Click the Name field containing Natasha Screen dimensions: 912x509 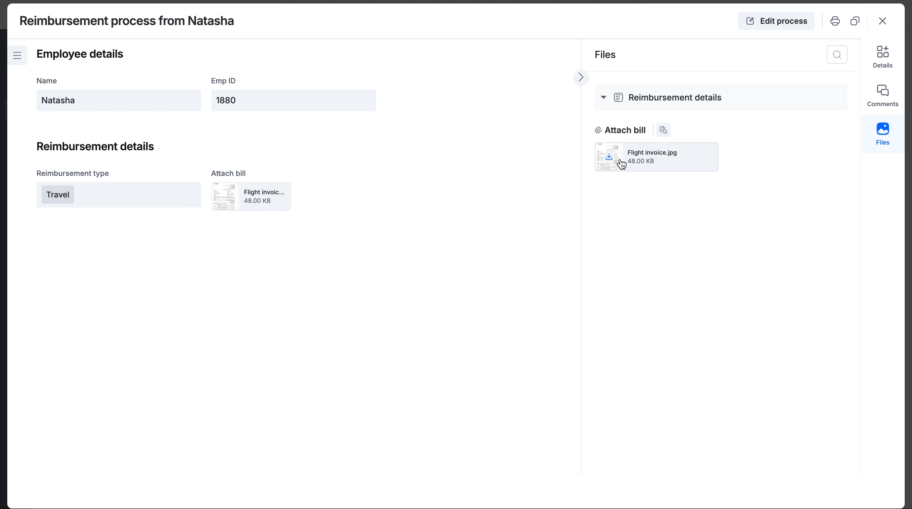point(119,100)
